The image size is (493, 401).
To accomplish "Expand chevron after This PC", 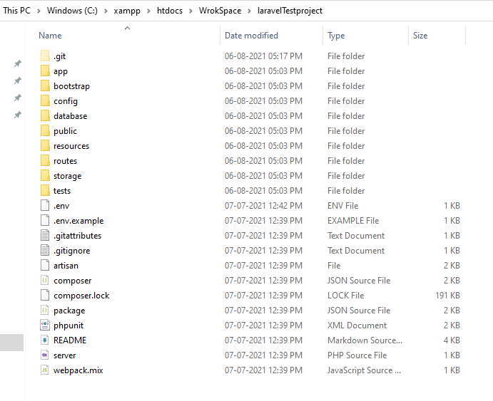I will click(38, 11).
